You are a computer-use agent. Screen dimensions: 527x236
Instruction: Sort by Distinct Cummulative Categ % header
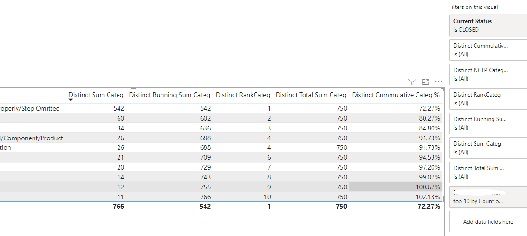pyautogui.click(x=396, y=95)
